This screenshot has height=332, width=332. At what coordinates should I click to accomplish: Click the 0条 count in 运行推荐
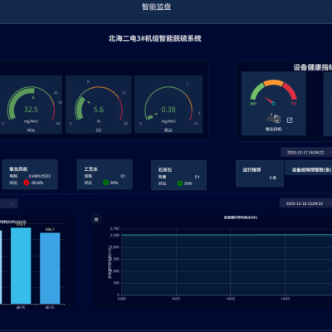(x=273, y=178)
